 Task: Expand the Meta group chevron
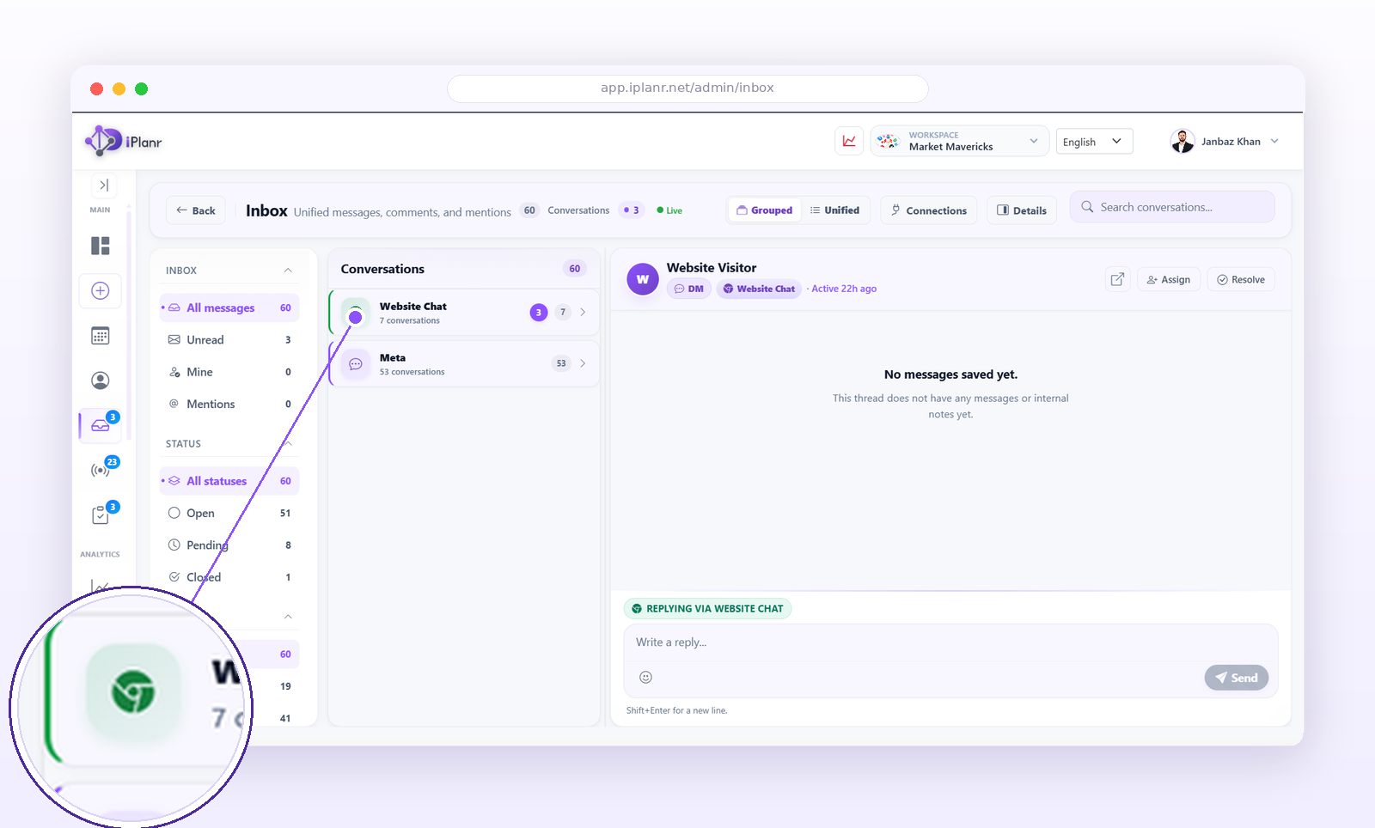583,363
